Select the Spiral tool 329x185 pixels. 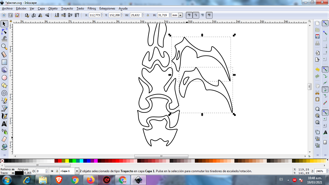[x=4, y=93]
